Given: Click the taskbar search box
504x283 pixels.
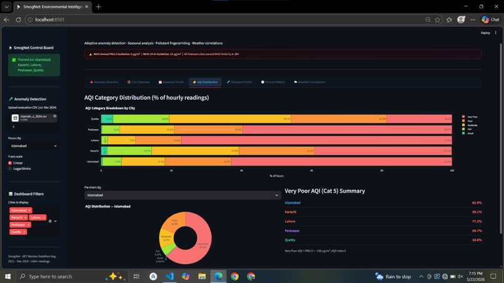Looking at the screenshot, I should (x=71, y=276).
